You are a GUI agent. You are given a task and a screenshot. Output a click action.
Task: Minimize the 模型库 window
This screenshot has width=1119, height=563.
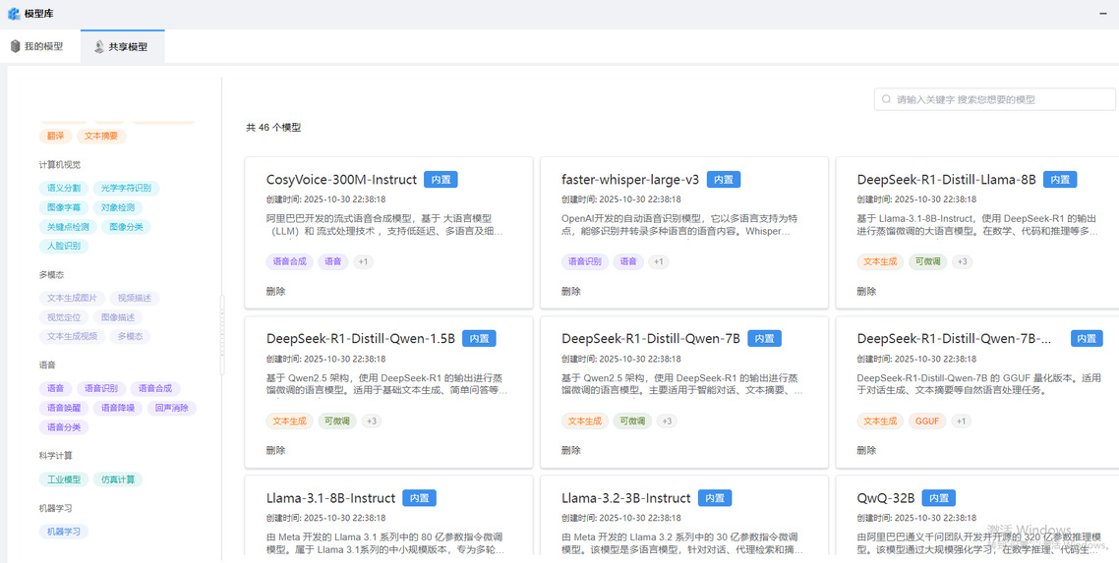pyautogui.click(x=1102, y=14)
